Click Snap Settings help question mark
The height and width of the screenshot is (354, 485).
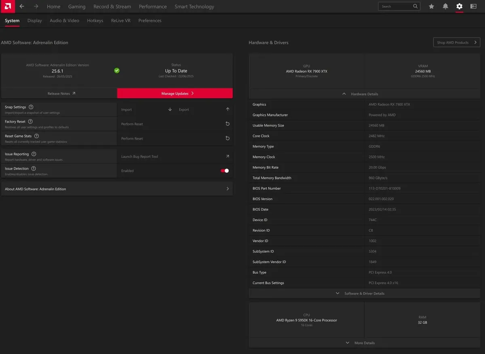pyautogui.click(x=31, y=107)
